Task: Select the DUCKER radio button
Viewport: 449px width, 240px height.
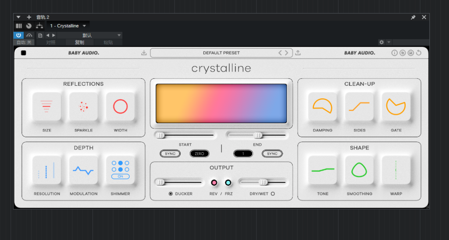Action: click(x=171, y=194)
